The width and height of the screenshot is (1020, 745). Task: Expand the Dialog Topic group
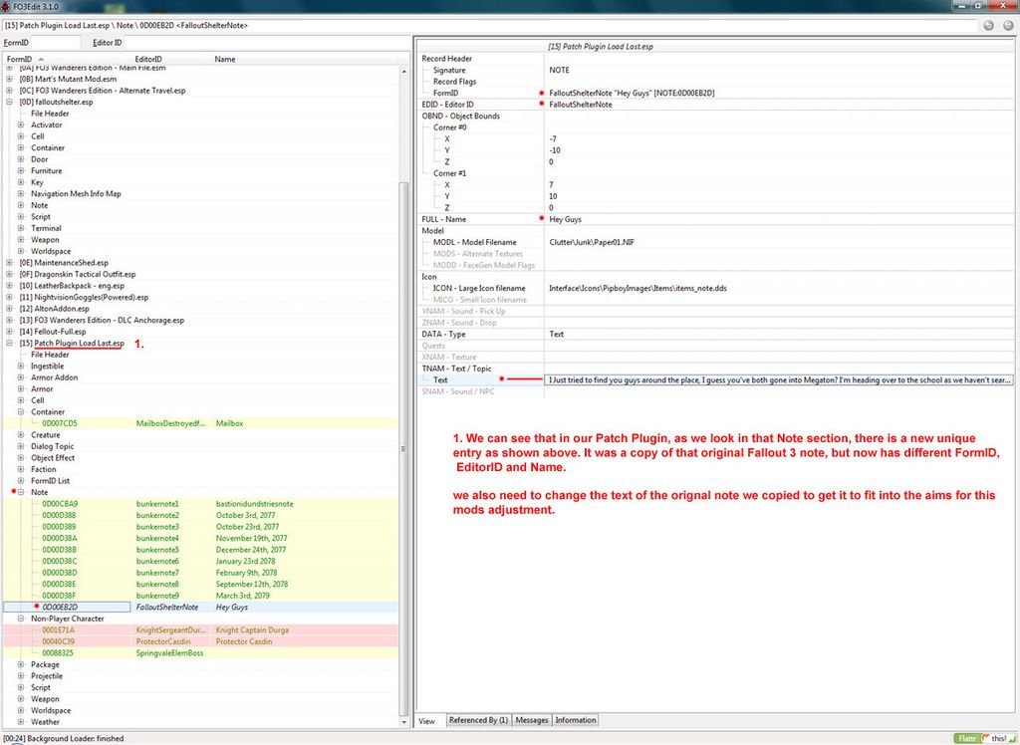pyautogui.click(x=21, y=446)
